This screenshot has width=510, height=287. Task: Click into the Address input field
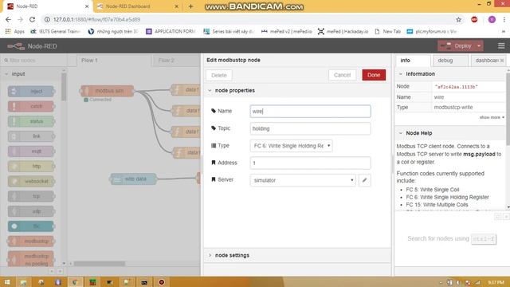click(x=310, y=163)
